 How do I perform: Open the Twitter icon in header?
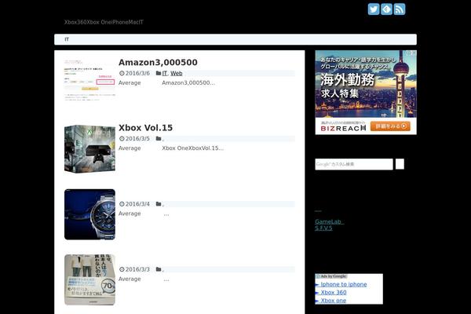[x=374, y=9]
